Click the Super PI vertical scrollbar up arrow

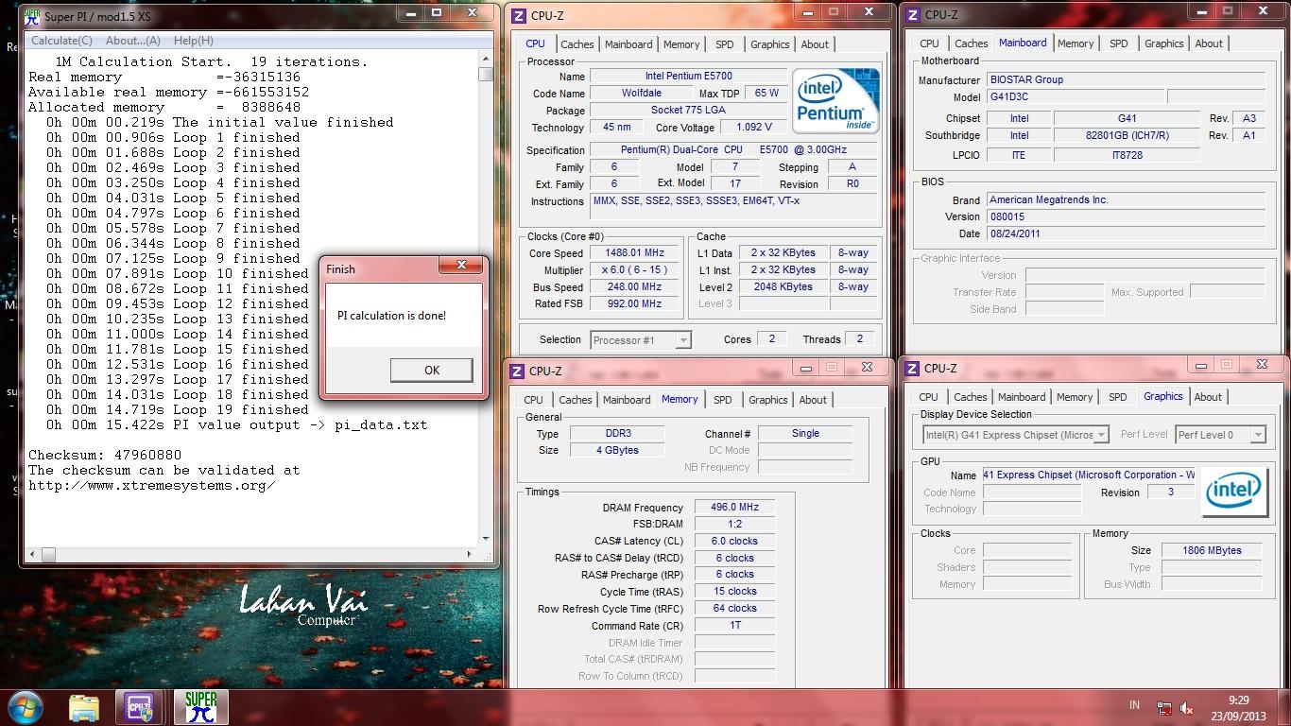pyautogui.click(x=486, y=60)
